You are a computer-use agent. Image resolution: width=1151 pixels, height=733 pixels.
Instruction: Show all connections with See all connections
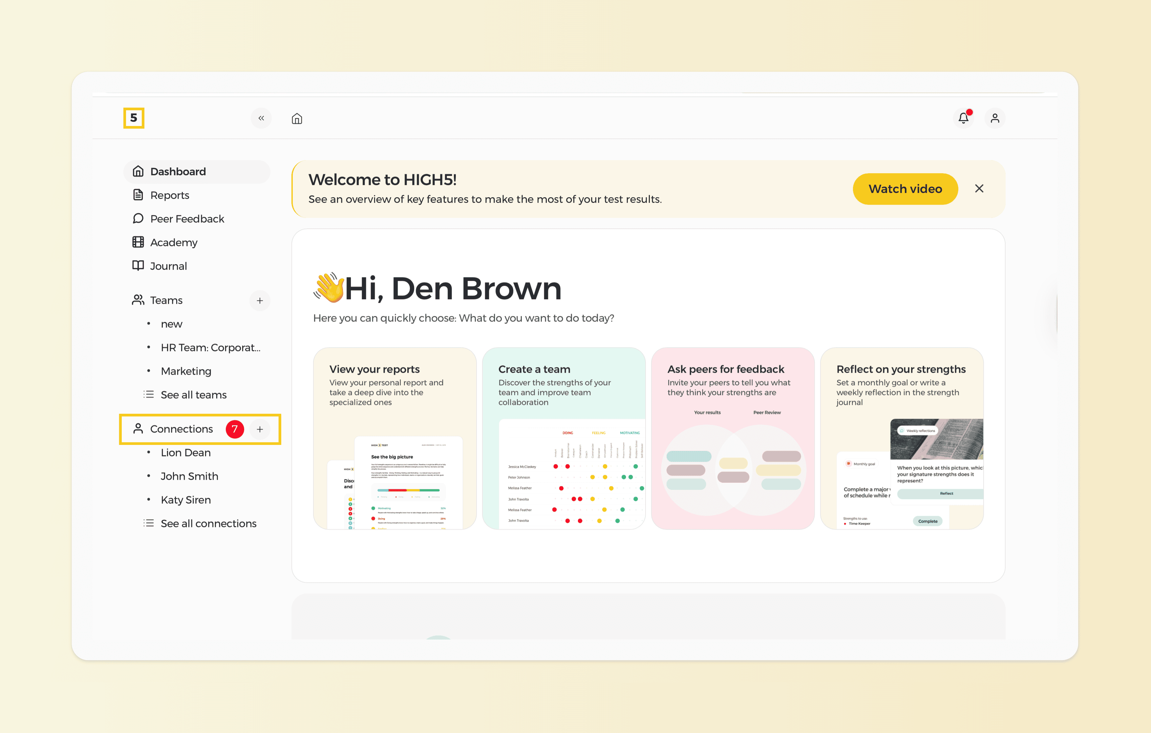click(x=208, y=523)
